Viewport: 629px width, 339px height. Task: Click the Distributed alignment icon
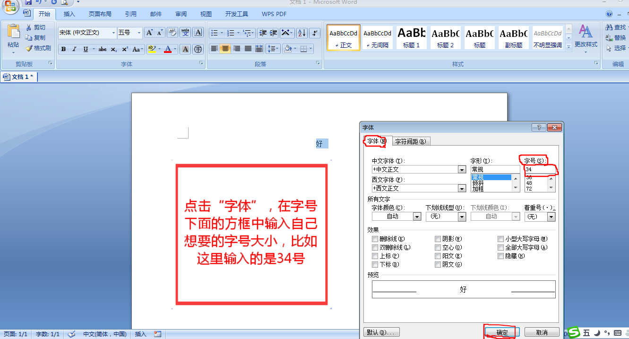click(x=259, y=49)
